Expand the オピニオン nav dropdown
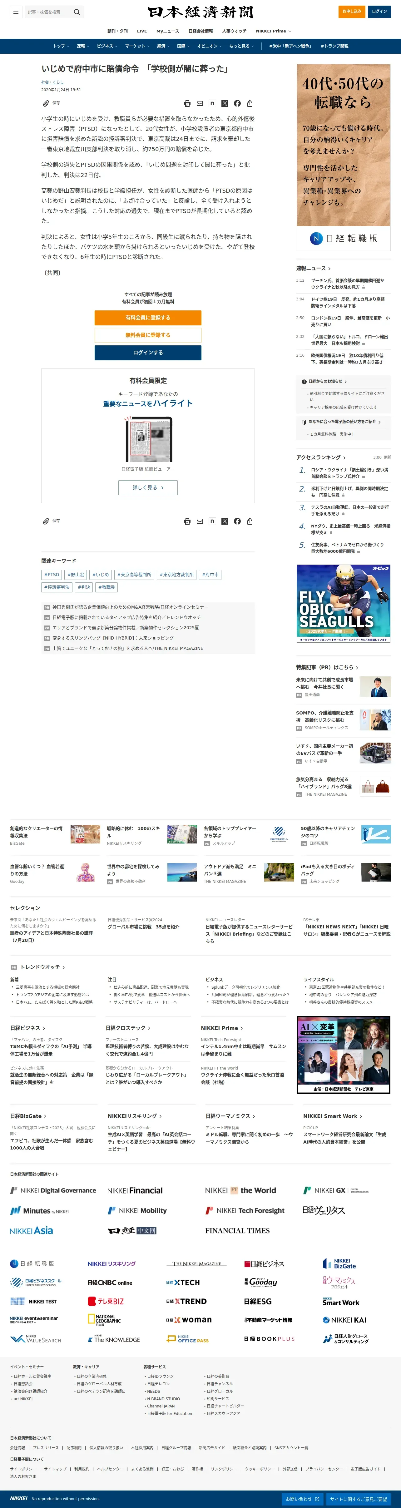 210,46
